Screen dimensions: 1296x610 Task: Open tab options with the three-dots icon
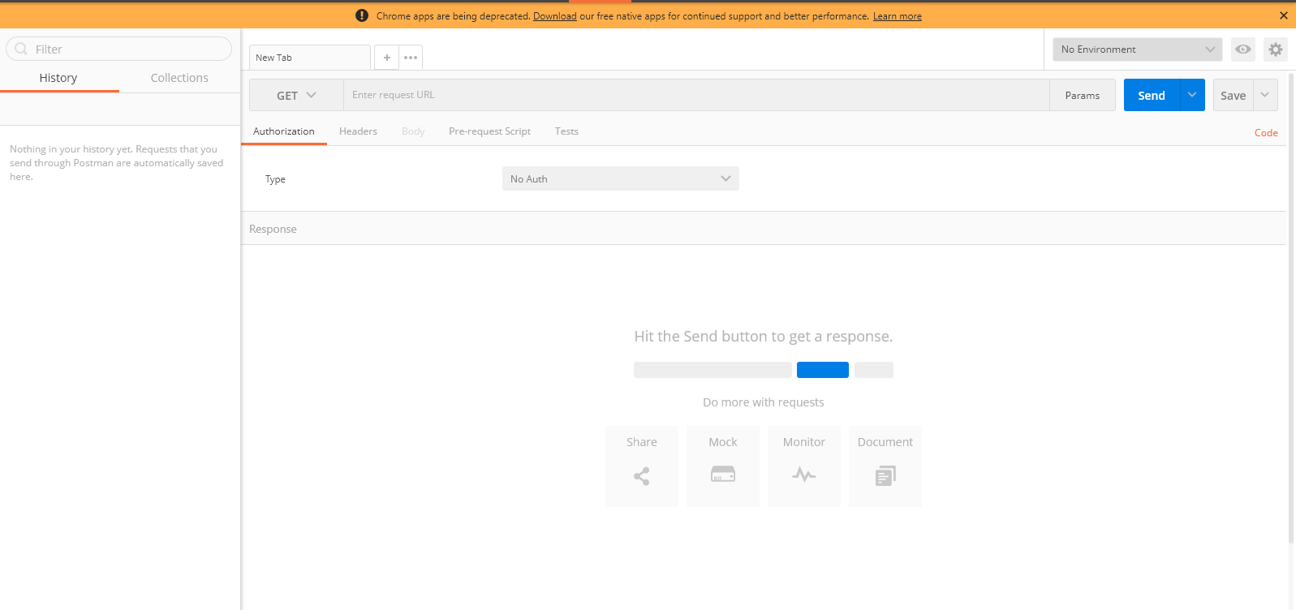411,58
